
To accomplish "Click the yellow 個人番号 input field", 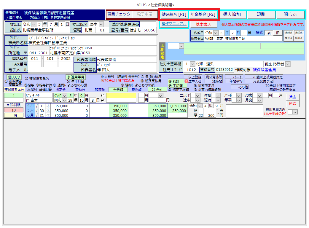I will click(121, 95).
